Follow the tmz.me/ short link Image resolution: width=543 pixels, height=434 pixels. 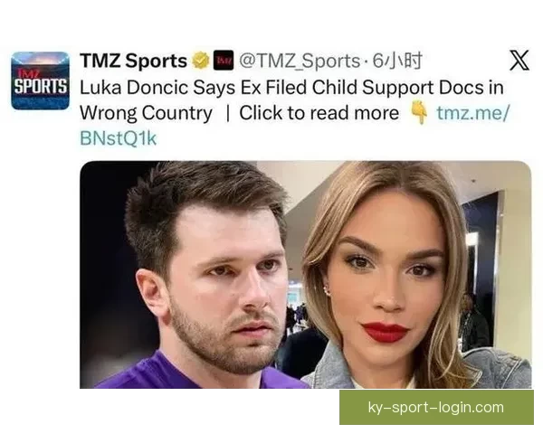472,113
